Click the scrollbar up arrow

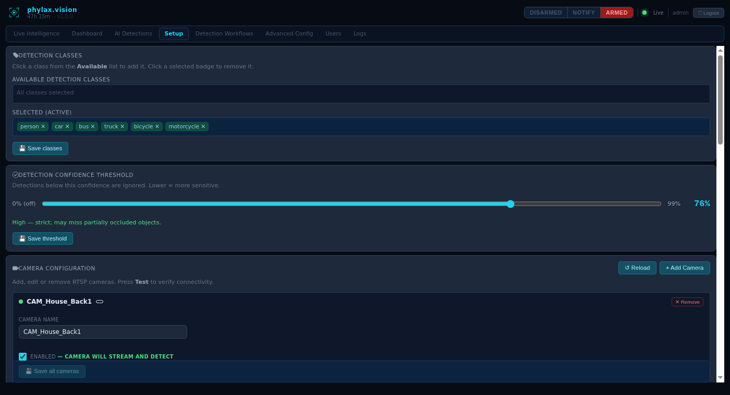click(720, 50)
